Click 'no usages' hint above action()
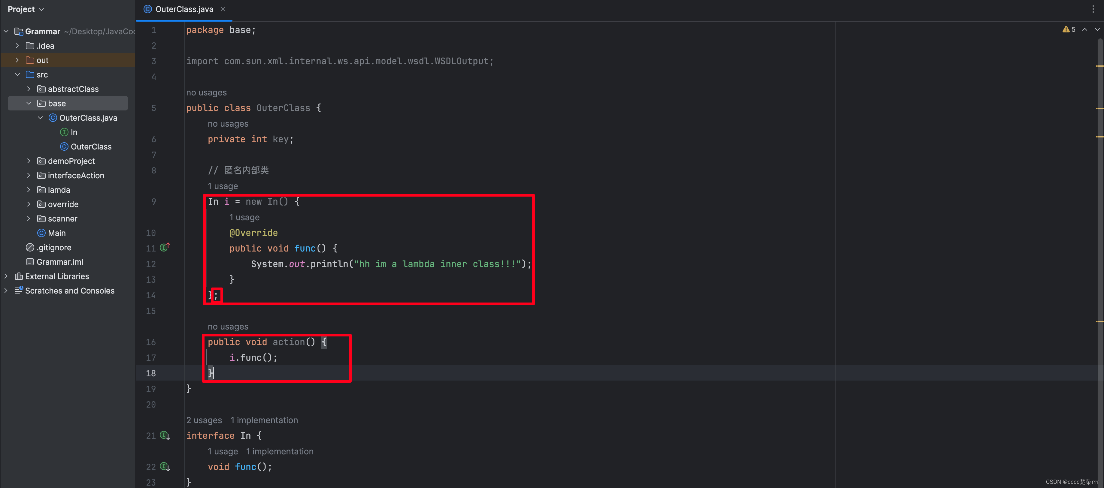Screen dimensions: 1104x488 pos(228,327)
